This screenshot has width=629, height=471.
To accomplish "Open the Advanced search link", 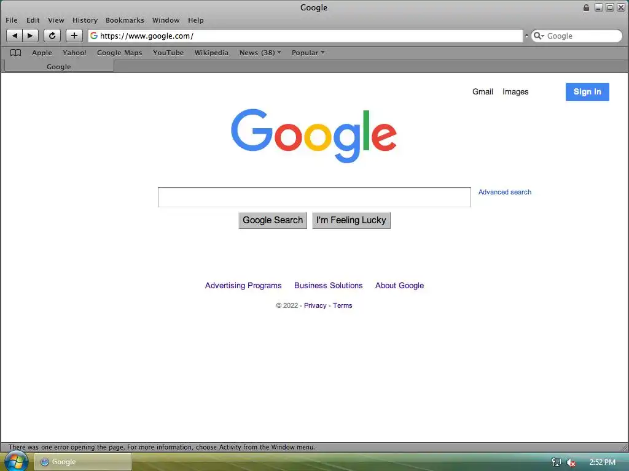I will point(505,192).
